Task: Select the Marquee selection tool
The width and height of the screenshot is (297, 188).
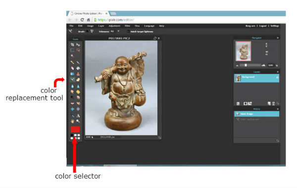Action: point(72,50)
